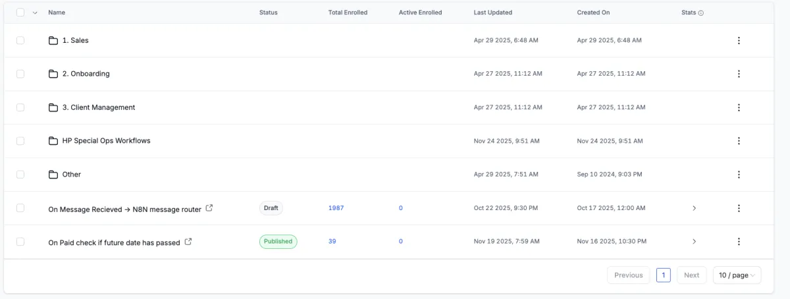Screen dimensions: 790x299
Task: Toggle the select-all checkbox in table header
Action: (20, 13)
